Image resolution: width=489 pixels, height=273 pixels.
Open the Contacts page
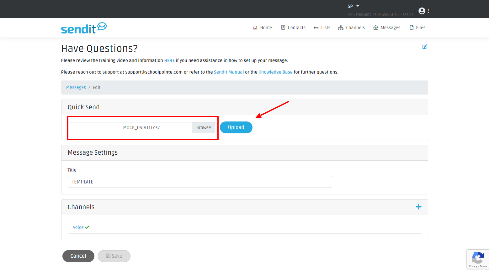point(293,28)
